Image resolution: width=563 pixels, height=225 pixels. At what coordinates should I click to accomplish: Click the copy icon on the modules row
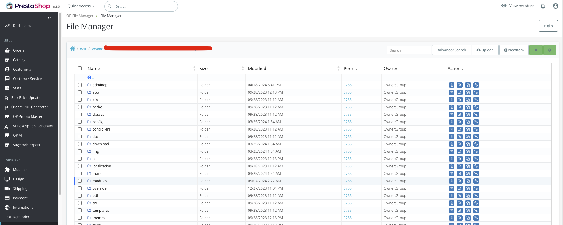468,181
